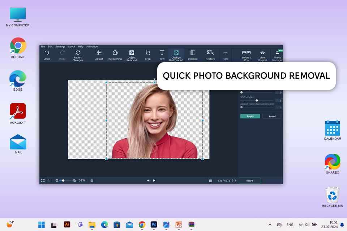This screenshot has height=231, width=347.
Task: Open the Activation menu
Action: (x=92, y=47)
